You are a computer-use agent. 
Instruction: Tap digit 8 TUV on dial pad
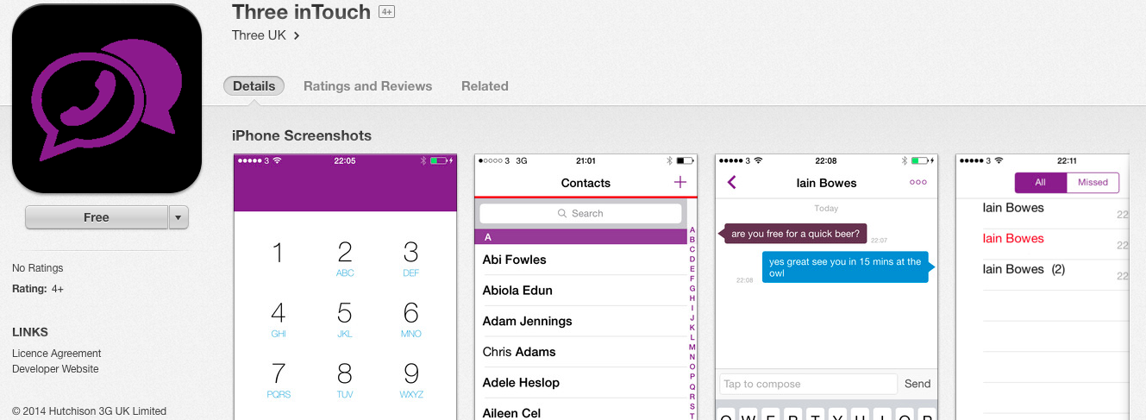pyautogui.click(x=345, y=380)
